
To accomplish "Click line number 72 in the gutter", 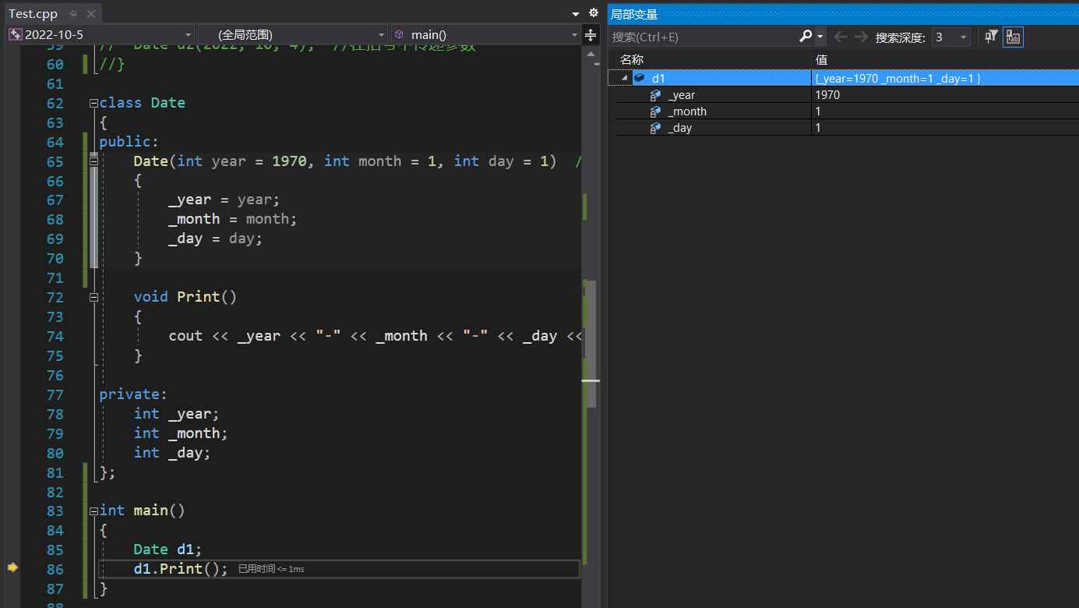I will coord(55,297).
